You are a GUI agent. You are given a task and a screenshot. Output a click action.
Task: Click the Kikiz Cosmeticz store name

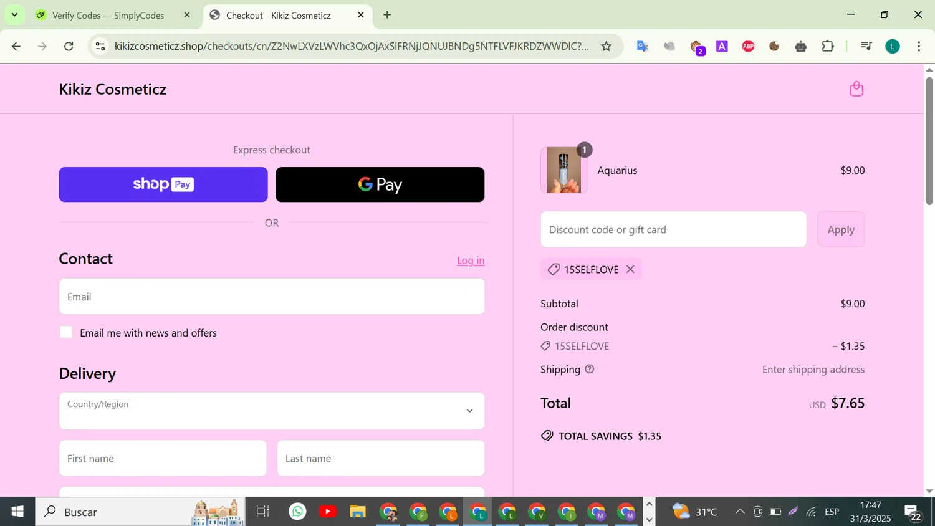tap(113, 89)
